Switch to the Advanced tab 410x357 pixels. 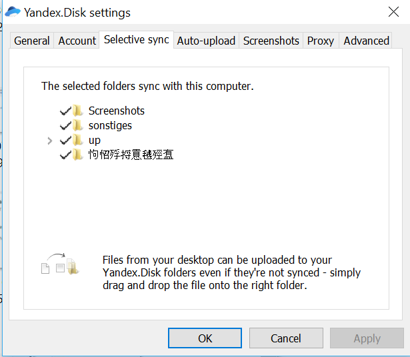pos(366,41)
